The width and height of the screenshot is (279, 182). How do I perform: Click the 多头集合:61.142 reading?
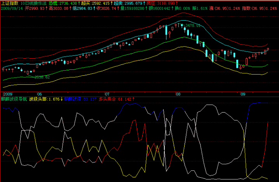click(117, 99)
